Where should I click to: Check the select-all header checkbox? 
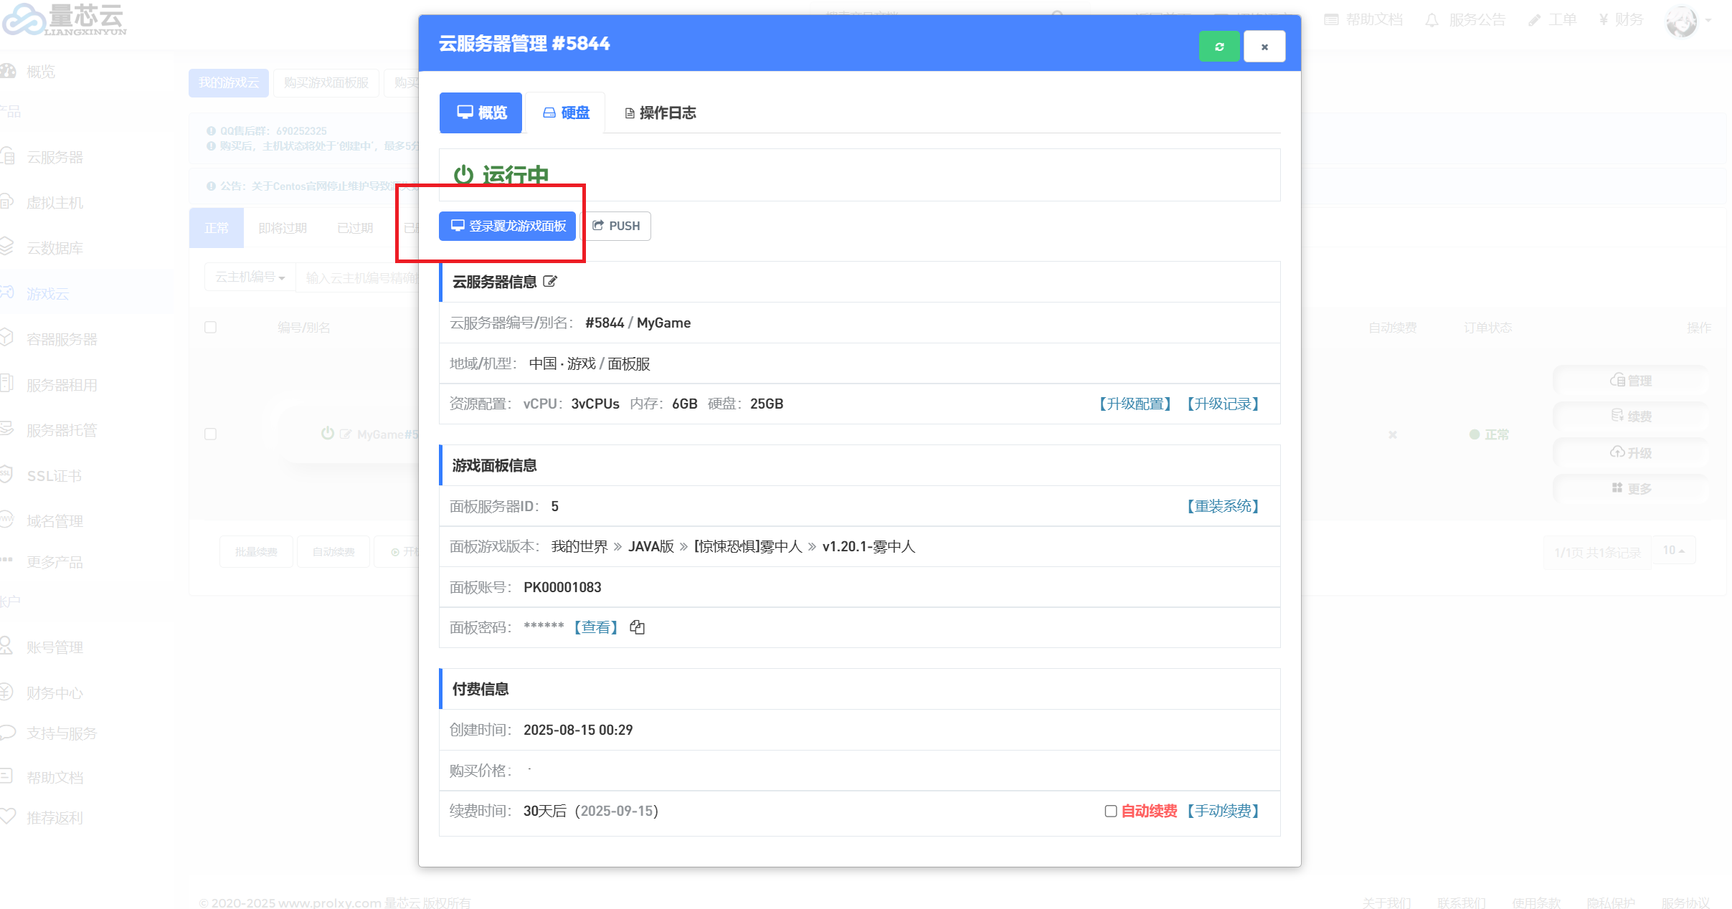click(x=210, y=328)
